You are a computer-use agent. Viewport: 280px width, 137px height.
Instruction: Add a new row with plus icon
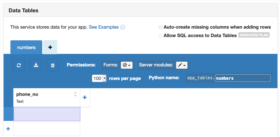(8, 129)
